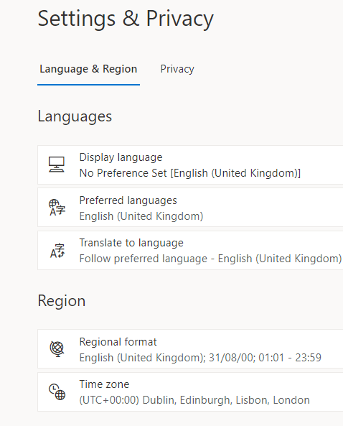Image resolution: width=343 pixels, height=426 pixels.
Task: Click the Preferred languages globe icon
Action: tap(57, 208)
